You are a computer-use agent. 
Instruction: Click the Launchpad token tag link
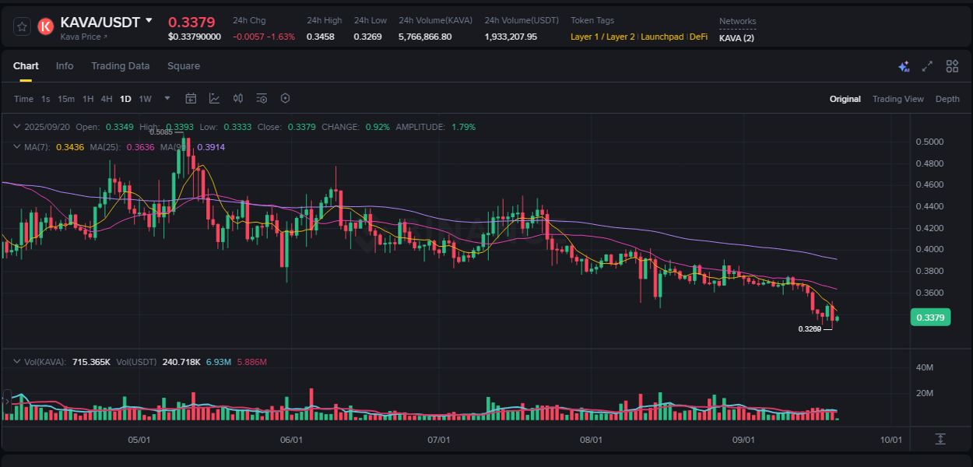662,37
